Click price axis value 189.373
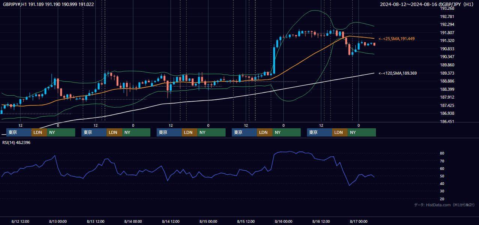479x225 pixels. pyautogui.click(x=447, y=73)
